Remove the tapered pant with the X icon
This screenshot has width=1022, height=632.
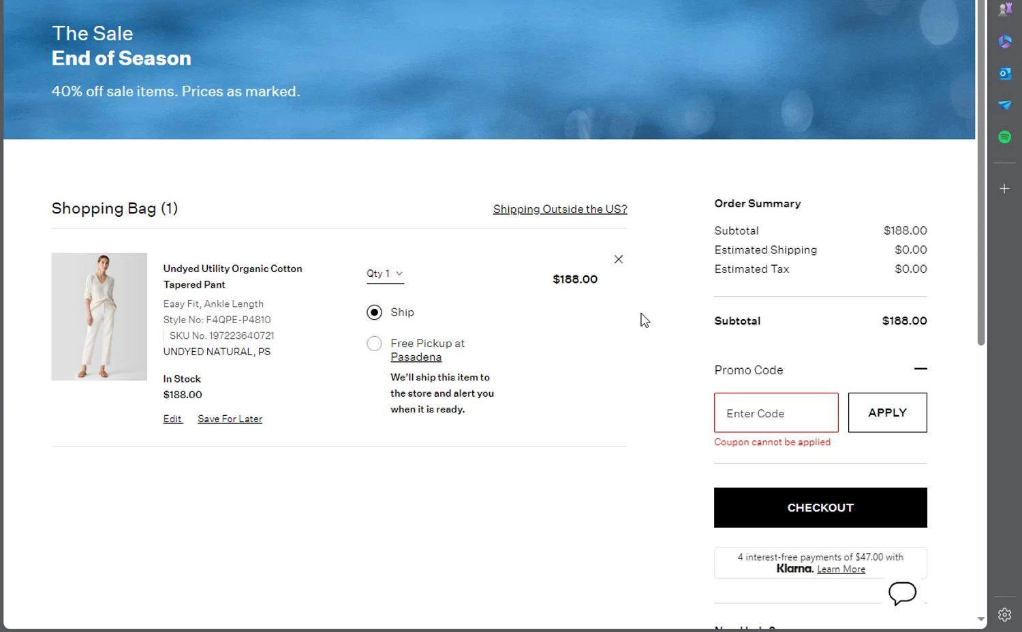(618, 259)
